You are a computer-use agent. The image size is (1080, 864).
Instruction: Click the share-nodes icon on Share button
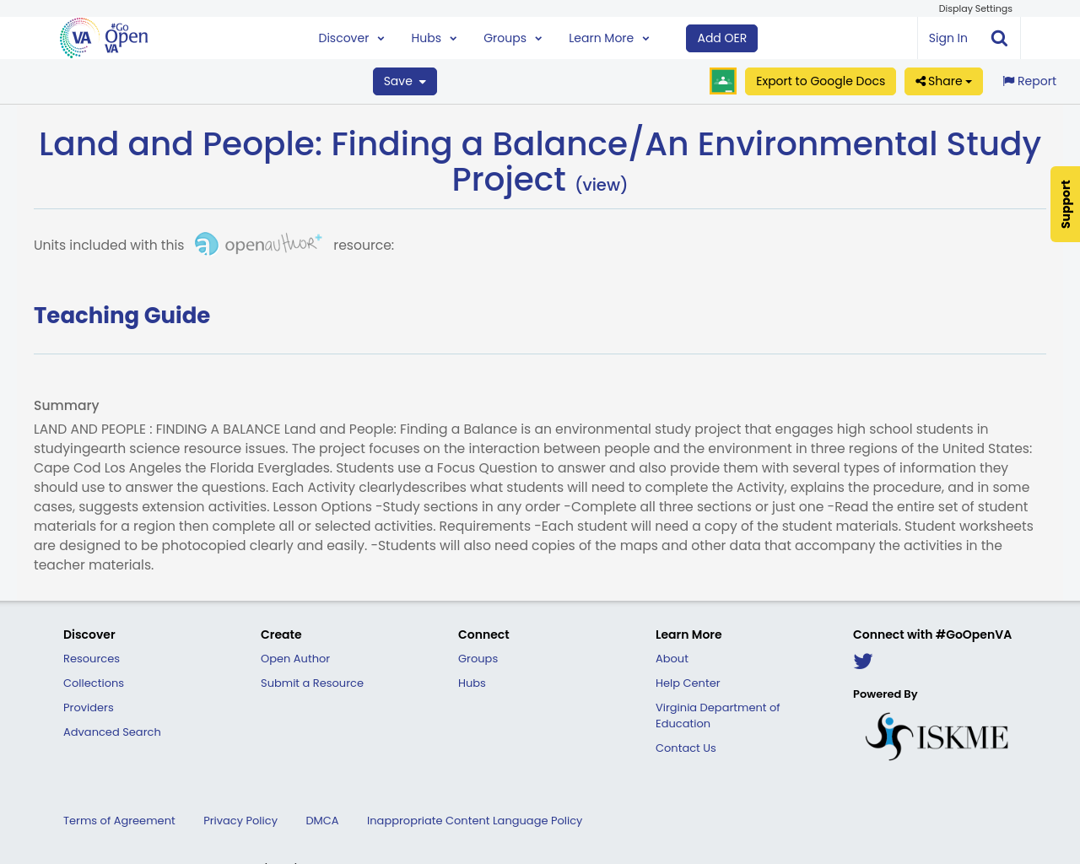click(920, 79)
